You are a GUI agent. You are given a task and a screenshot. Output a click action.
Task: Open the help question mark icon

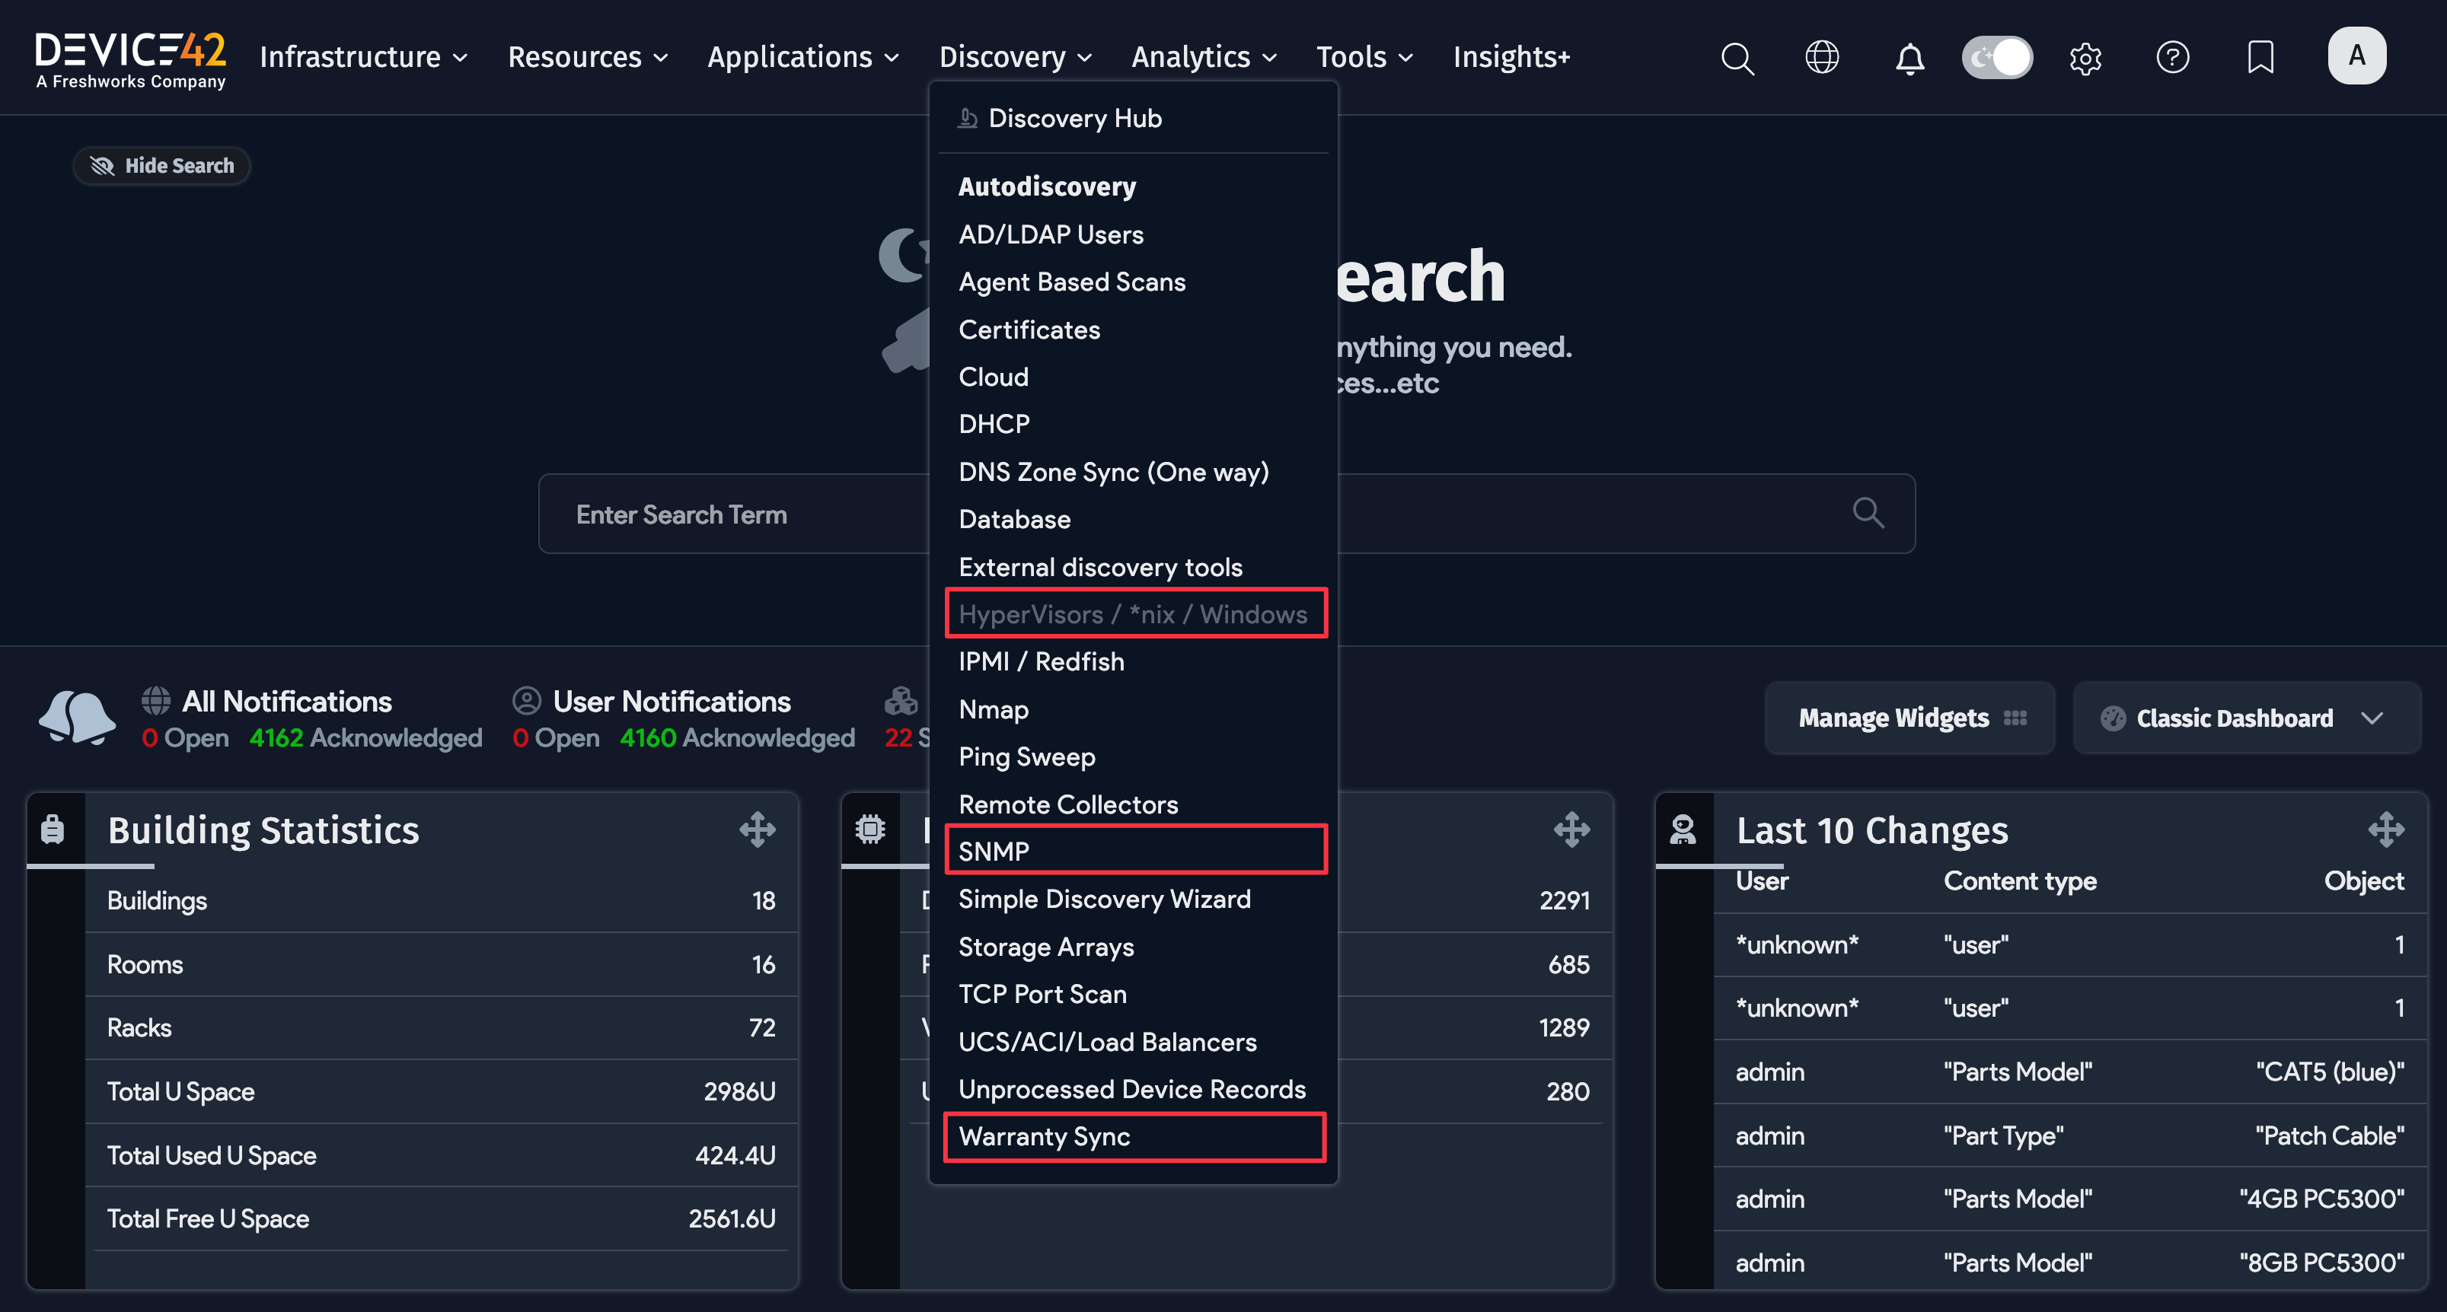(x=2174, y=57)
